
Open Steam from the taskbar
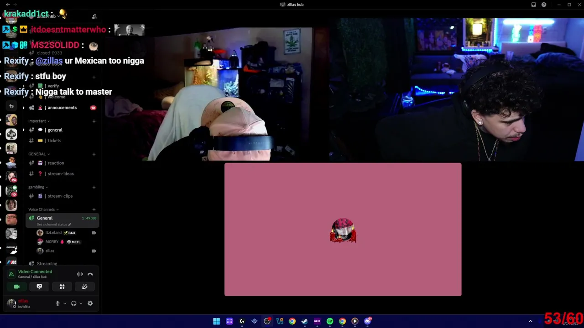pos(305,321)
